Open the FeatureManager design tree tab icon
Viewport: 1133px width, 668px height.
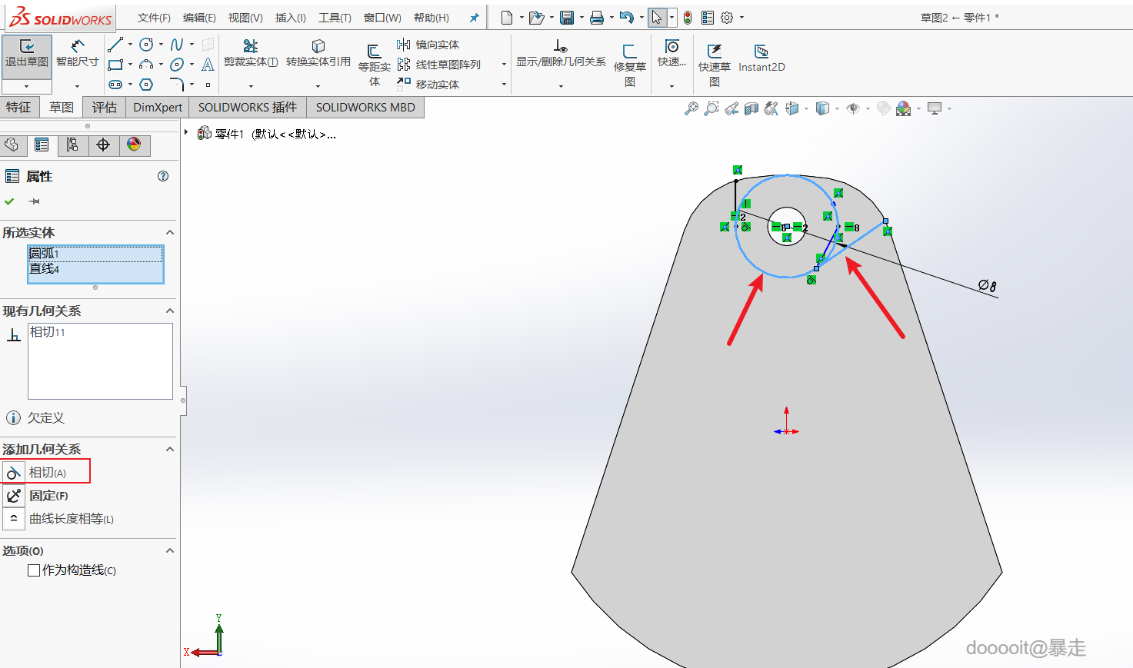[12, 145]
